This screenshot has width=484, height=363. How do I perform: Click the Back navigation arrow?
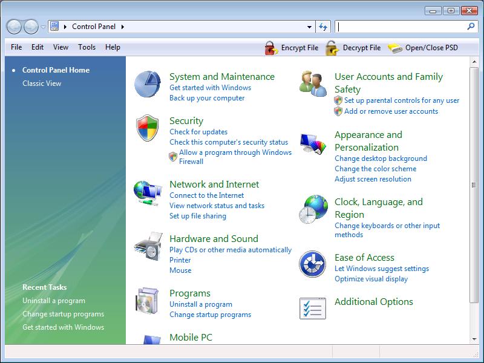[14, 27]
